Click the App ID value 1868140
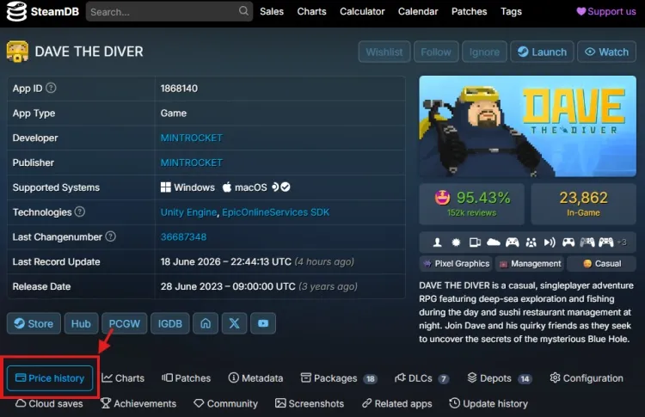This screenshot has height=417, width=645. [179, 89]
